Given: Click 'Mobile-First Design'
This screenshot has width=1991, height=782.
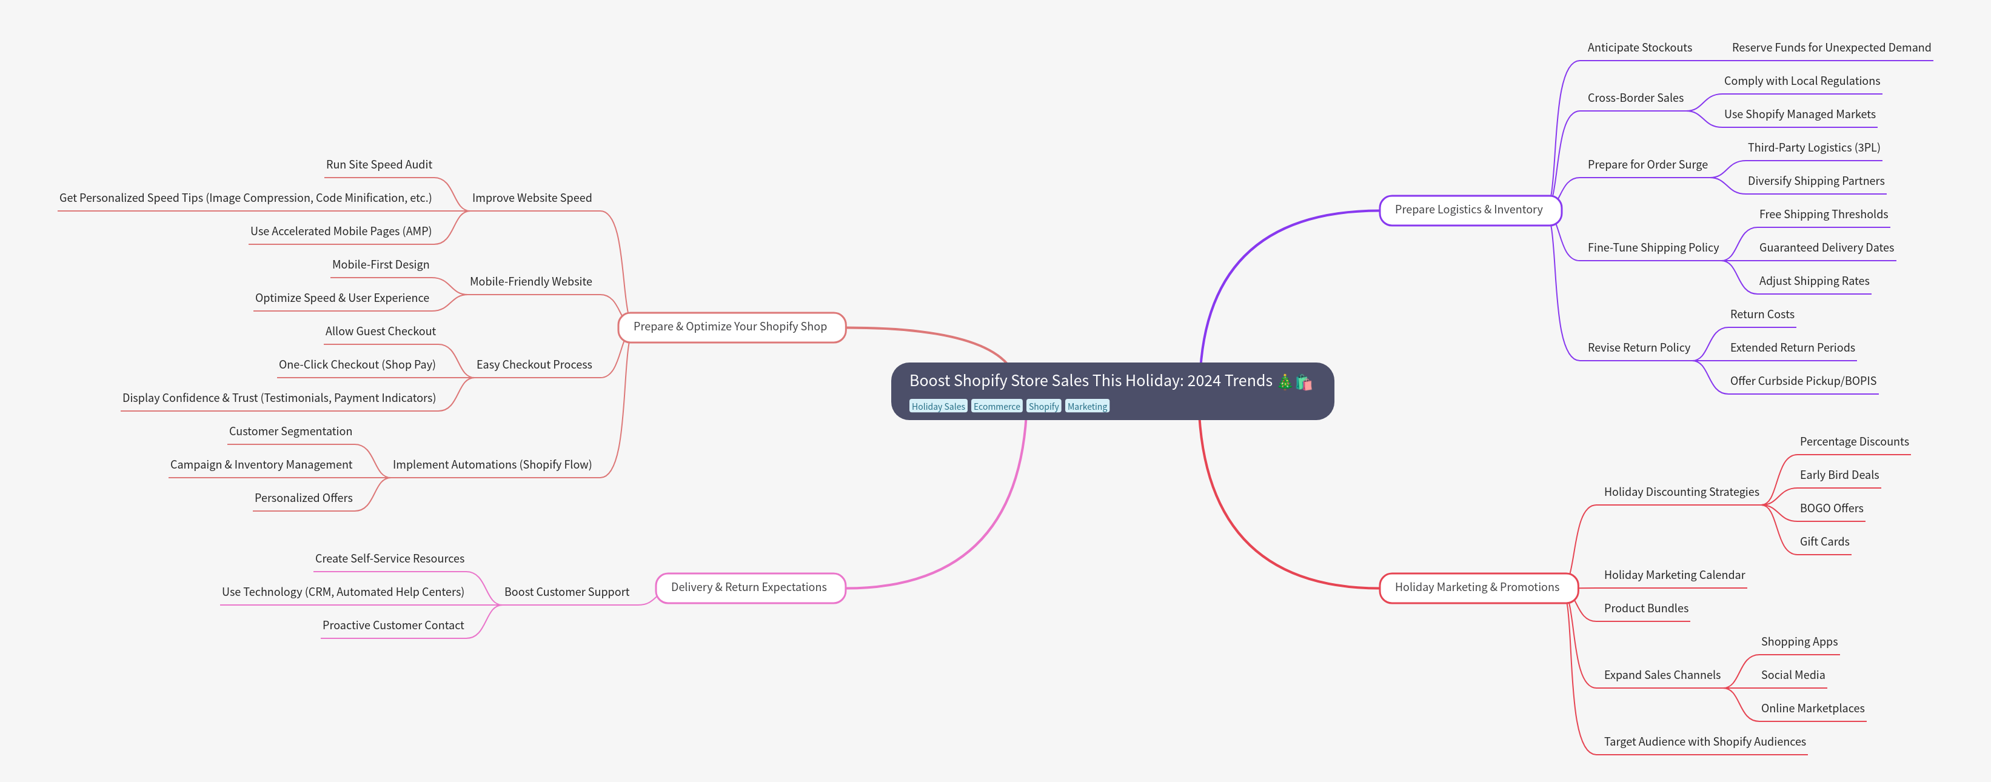Looking at the screenshot, I should [380, 264].
